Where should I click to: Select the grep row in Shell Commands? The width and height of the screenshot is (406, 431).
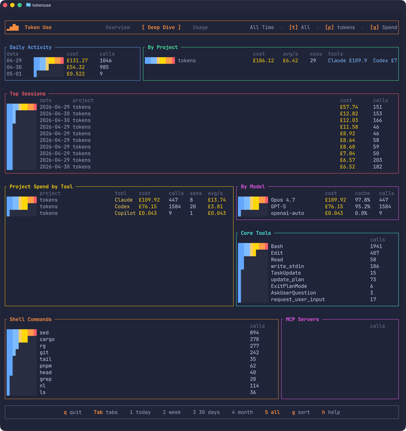coord(142,379)
